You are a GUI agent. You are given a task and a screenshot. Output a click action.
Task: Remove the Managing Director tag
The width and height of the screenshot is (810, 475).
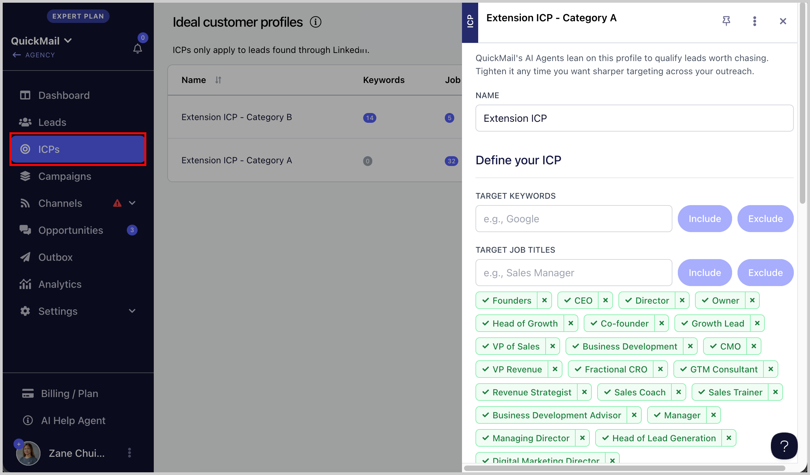tap(582, 438)
